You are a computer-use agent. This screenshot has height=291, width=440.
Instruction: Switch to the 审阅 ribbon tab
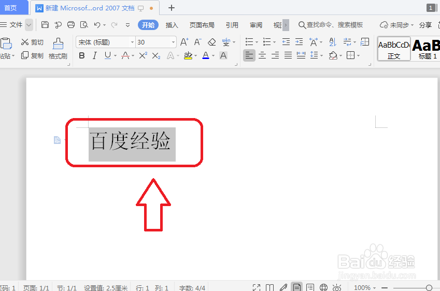256,25
